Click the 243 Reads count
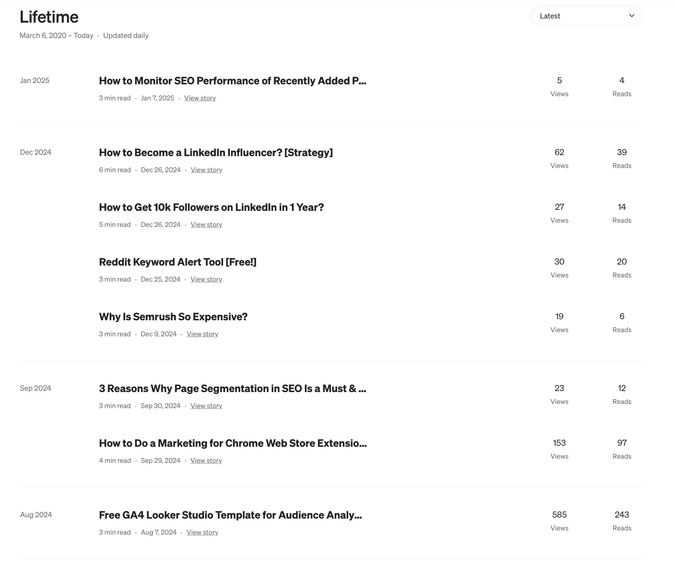The width and height of the screenshot is (676, 566). pyautogui.click(x=622, y=515)
